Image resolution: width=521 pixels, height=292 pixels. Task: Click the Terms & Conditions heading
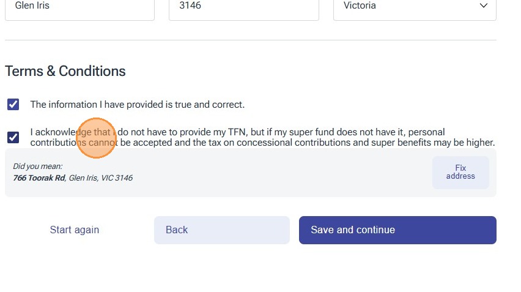65,71
